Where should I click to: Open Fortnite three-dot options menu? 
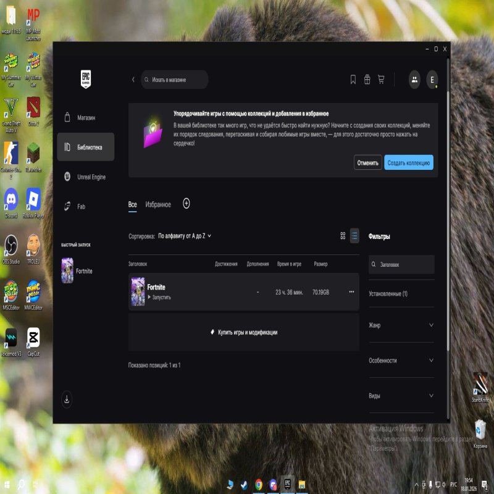351,292
